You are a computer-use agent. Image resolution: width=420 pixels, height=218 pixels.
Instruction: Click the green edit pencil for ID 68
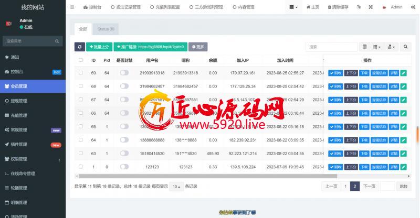point(403,86)
